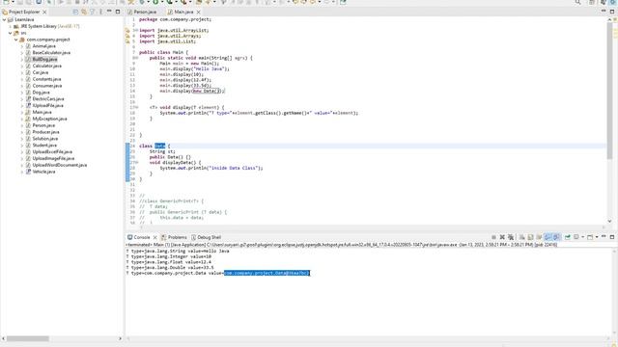This screenshot has height=347, width=618.
Task: Collapse displayData method fold at line 27
Action: pos(136,162)
